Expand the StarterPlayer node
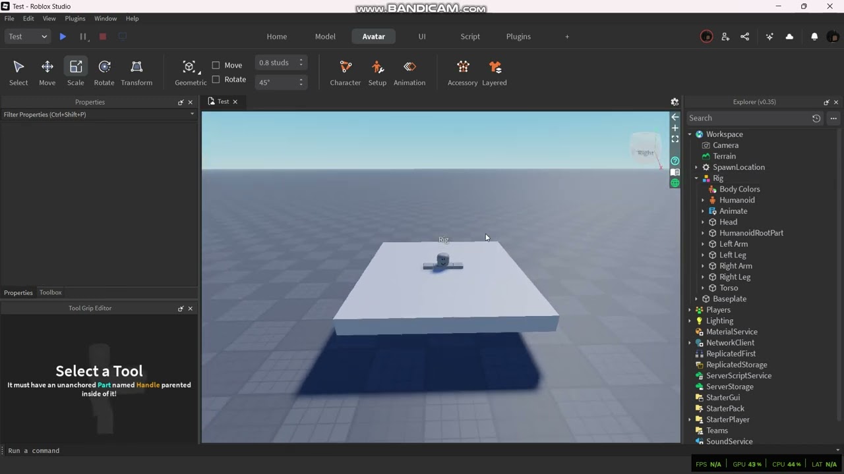The width and height of the screenshot is (844, 474). tap(690, 420)
